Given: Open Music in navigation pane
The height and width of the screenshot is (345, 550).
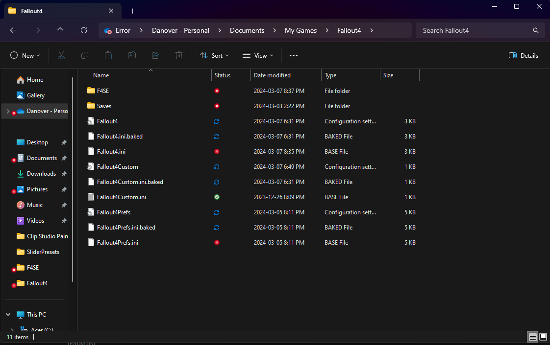Looking at the screenshot, I should click(x=35, y=205).
